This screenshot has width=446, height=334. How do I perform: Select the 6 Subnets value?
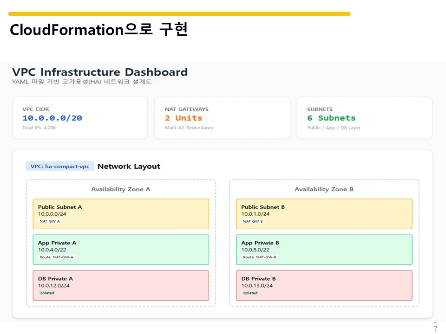(x=331, y=118)
